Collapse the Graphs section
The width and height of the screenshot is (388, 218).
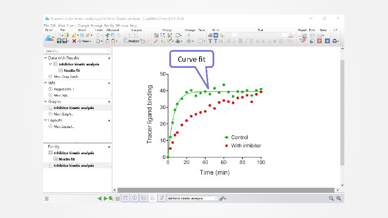coord(46,101)
